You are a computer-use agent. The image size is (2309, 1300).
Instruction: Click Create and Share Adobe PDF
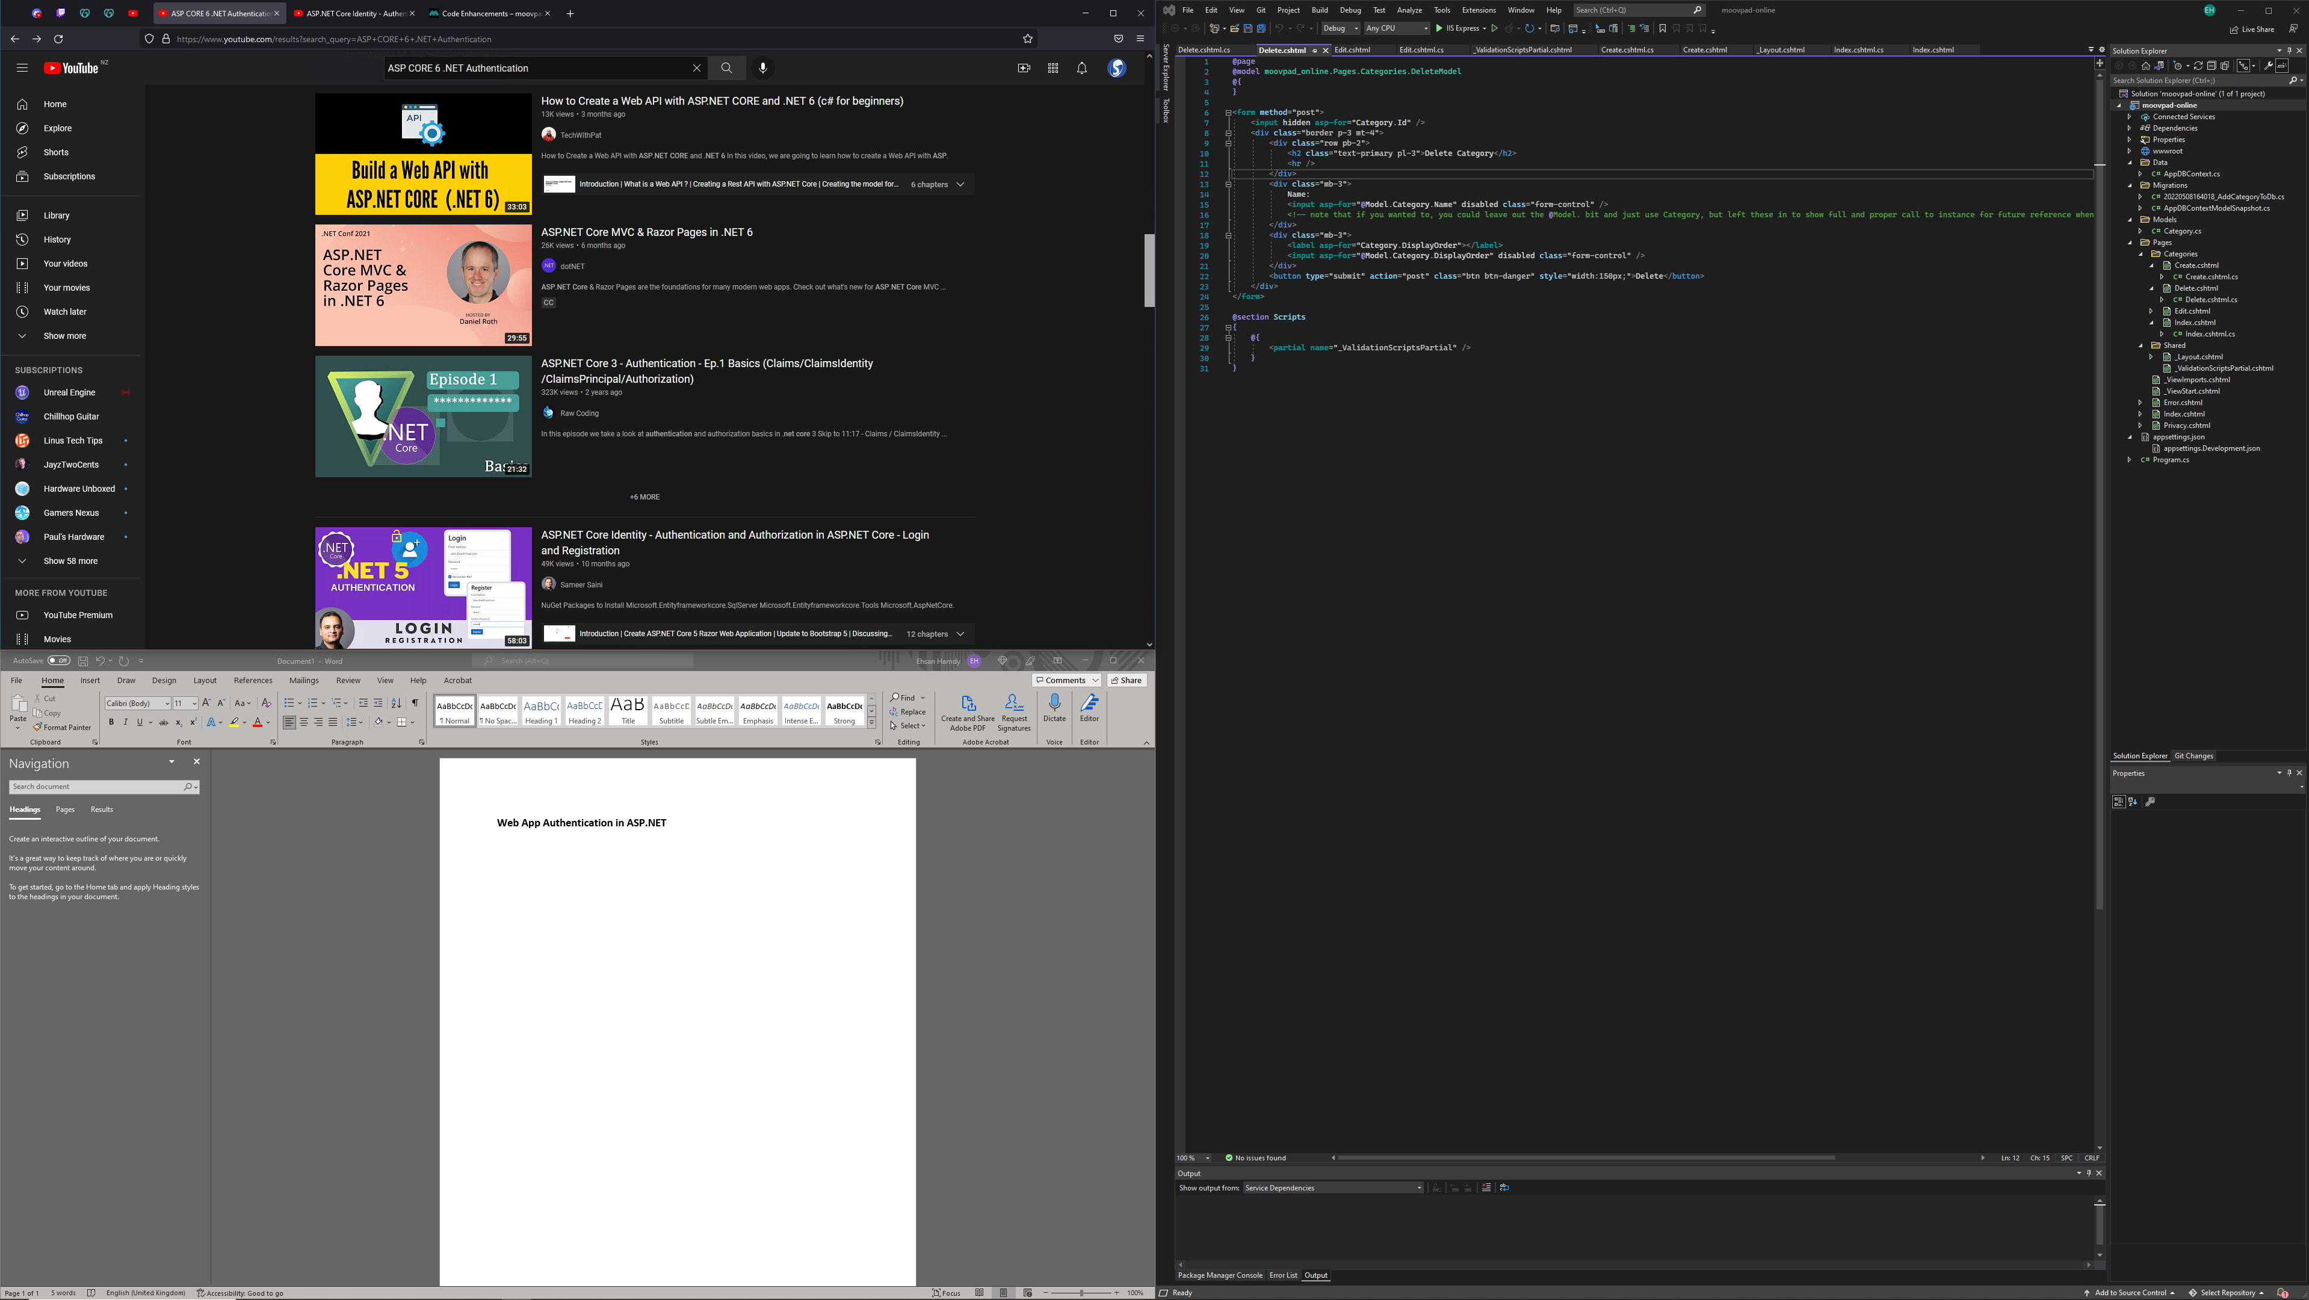967,713
